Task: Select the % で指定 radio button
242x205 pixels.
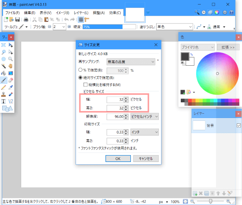Action: click(x=80, y=70)
